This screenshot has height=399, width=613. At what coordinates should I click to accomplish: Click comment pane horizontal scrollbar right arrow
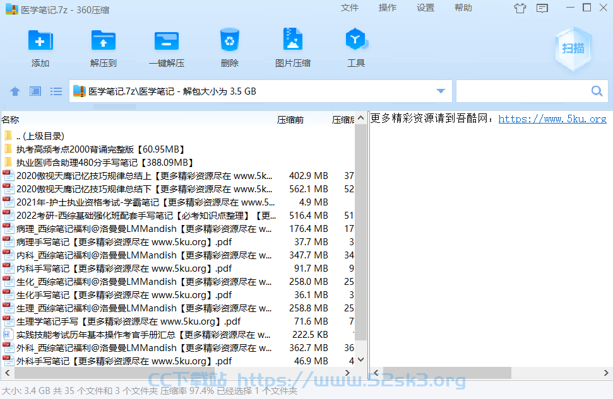tap(606, 373)
